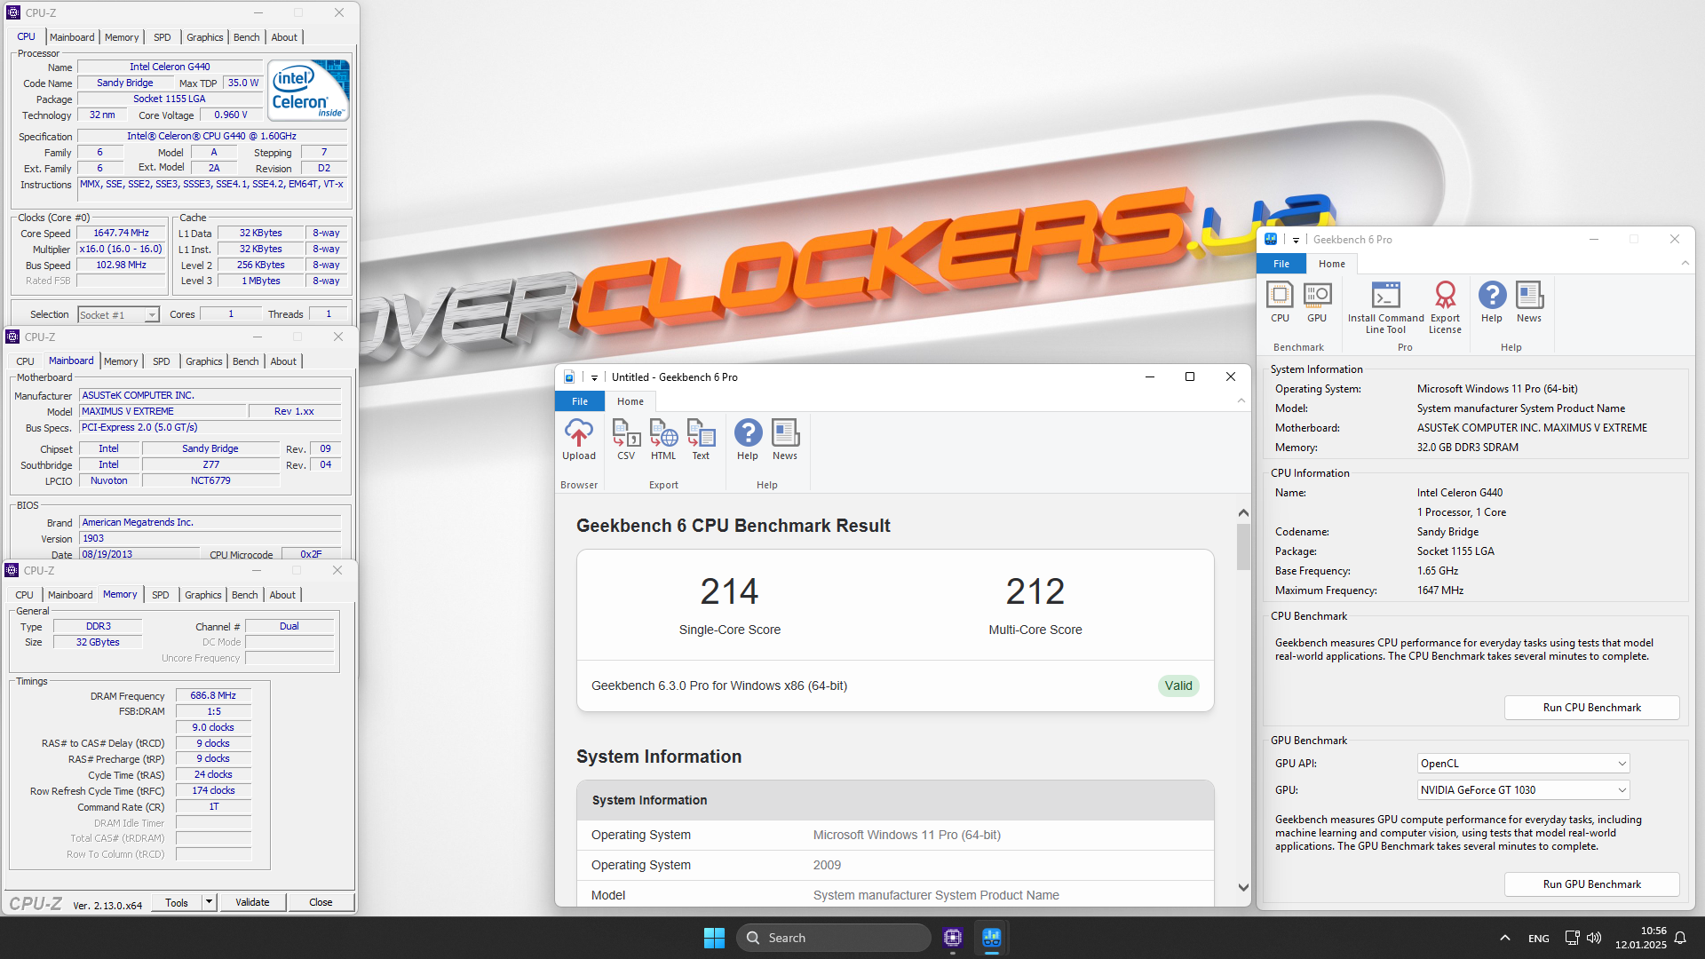
Task: Open Graphics tab in top CPU-Z window
Action: (x=204, y=37)
